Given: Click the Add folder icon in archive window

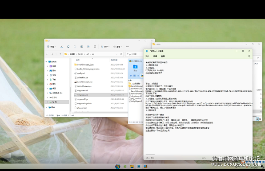Looking at the screenshot, I should coord(135,68).
